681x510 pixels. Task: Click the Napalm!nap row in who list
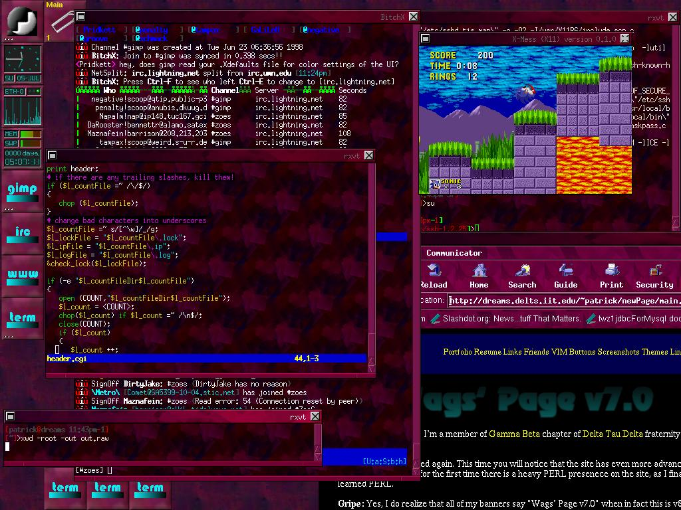point(219,116)
